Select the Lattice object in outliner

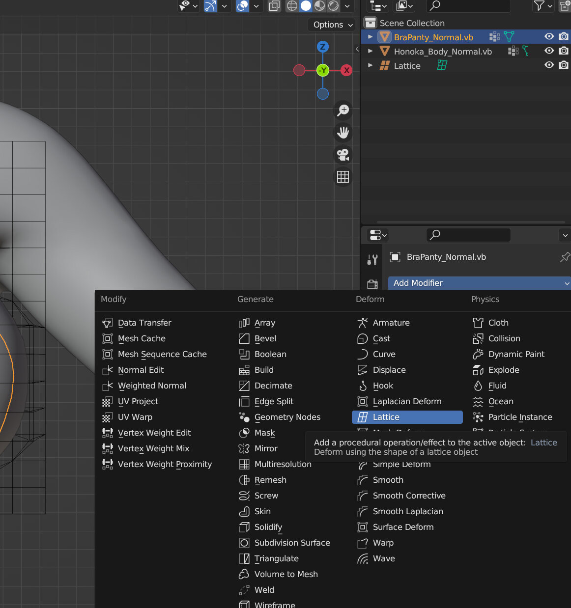pyautogui.click(x=407, y=66)
